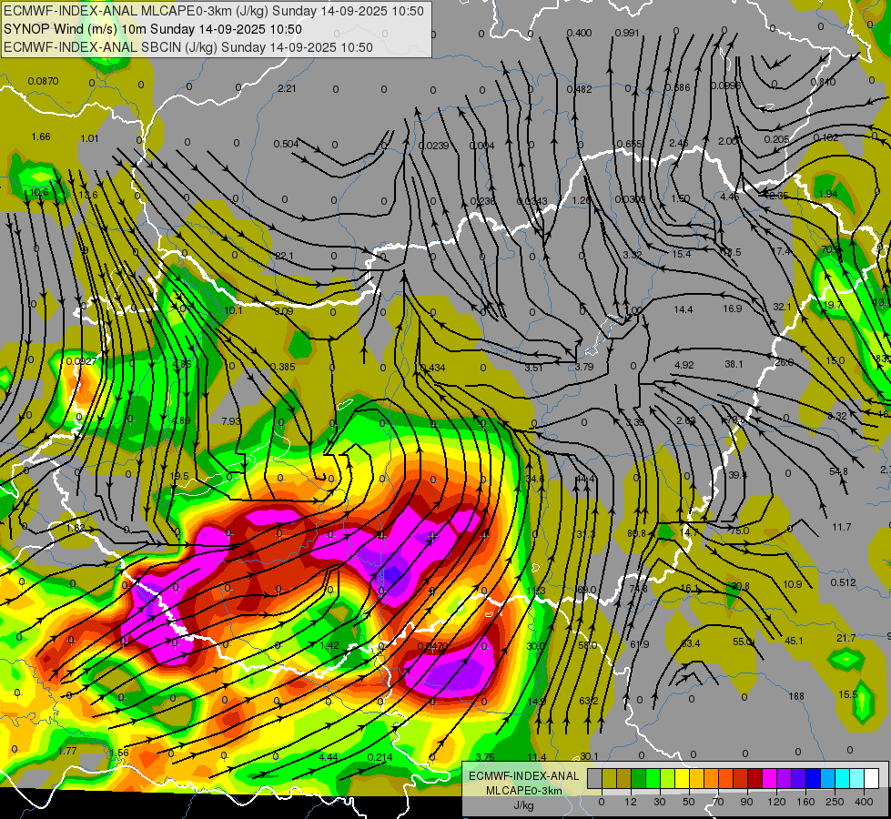
Task: Click the map value '0.385'
Action: coord(282,367)
